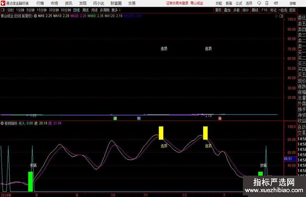Expand the 股朋指标 indicator dropdown arrow
The image size is (306, 197).
(x=2, y=123)
